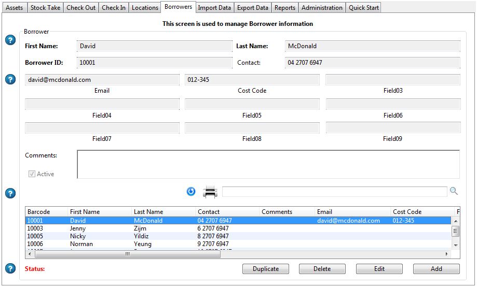Screen dimensions: 477x287
Task: Click the printer icon to print borrowers
Action: click(x=210, y=192)
